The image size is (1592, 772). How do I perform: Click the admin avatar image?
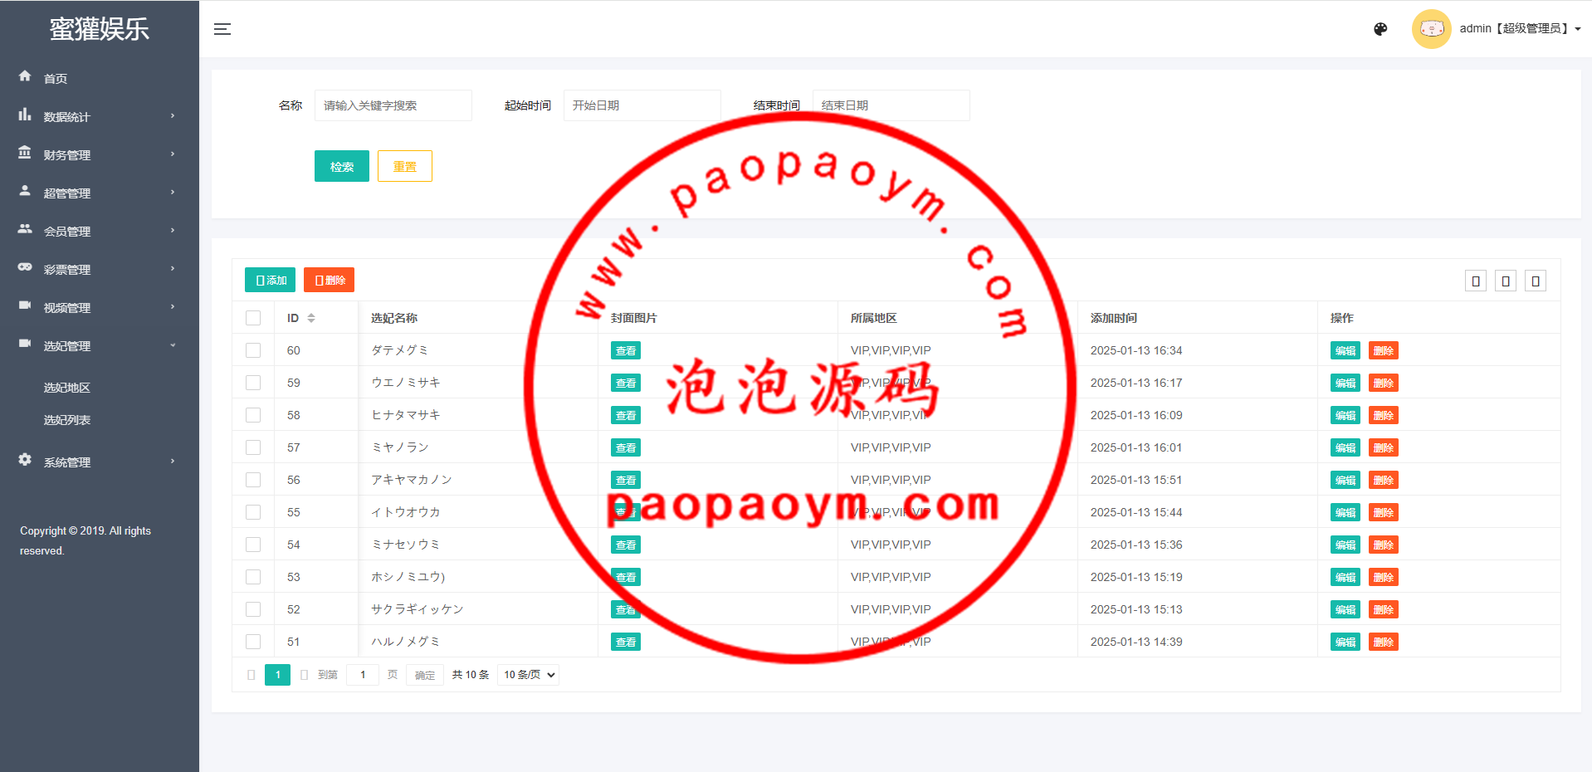click(x=1431, y=29)
